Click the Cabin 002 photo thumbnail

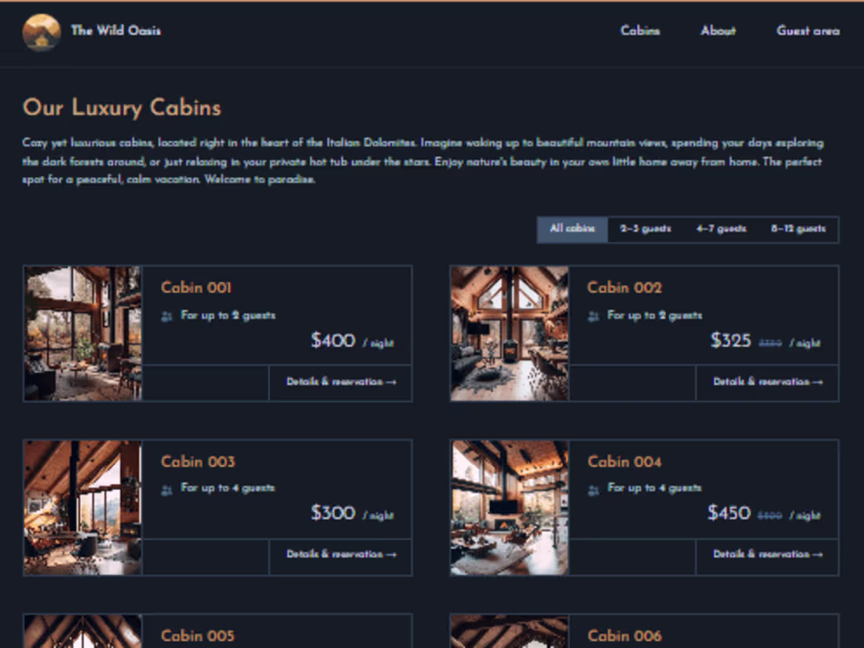[509, 333]
